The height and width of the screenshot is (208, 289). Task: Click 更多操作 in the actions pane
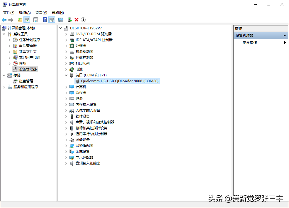point(249,43)
